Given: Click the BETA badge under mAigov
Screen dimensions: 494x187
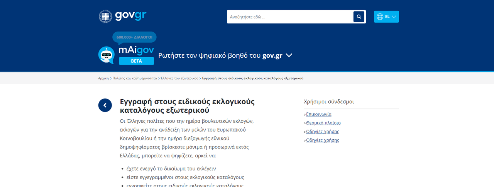Looking at the screenshot, I should pyautogui.click(x=136, y=61).
